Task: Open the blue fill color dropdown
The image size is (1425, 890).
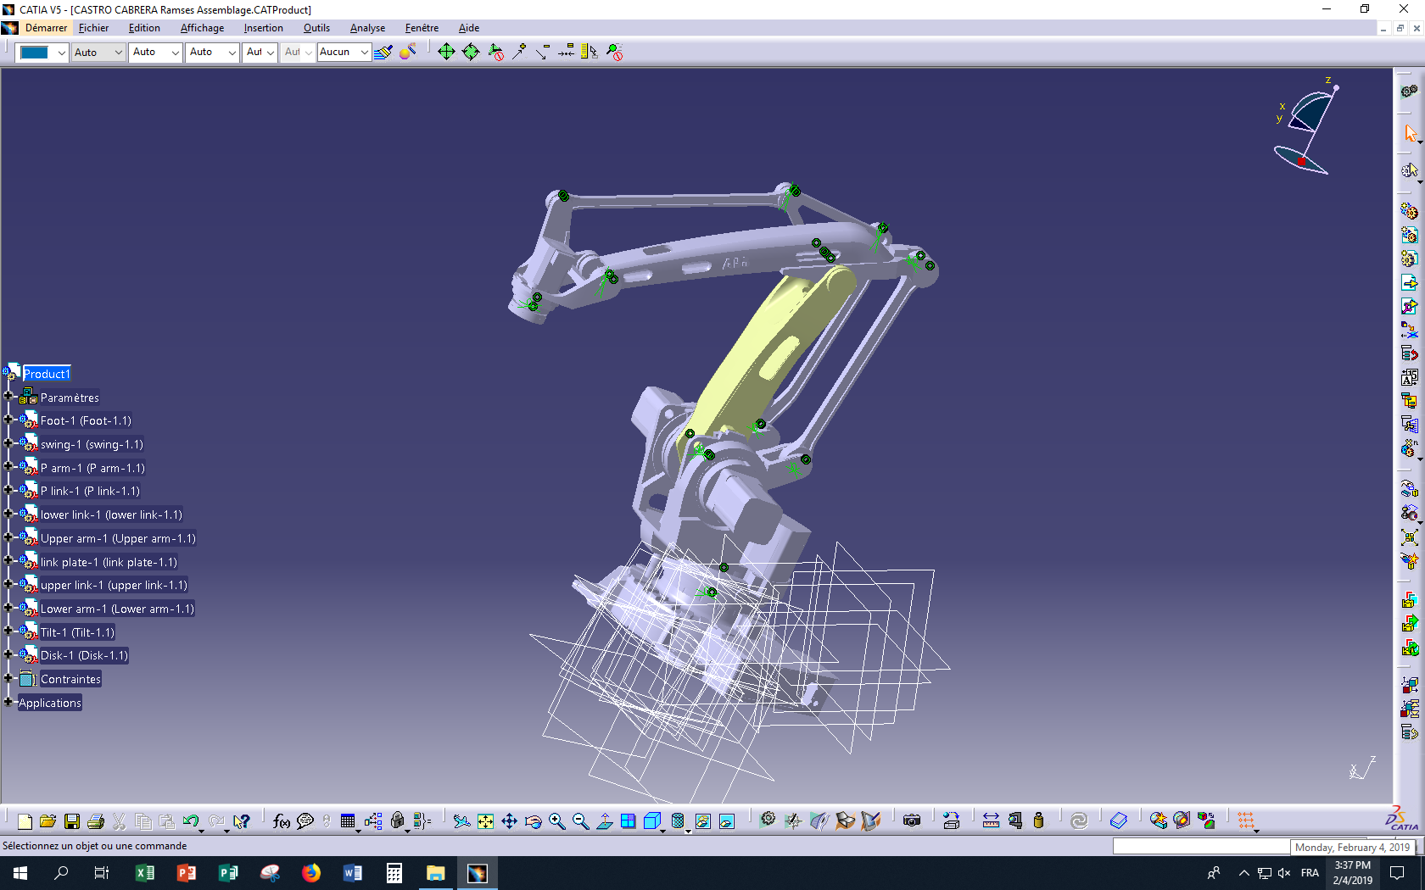Action: [x=42, y=52]
